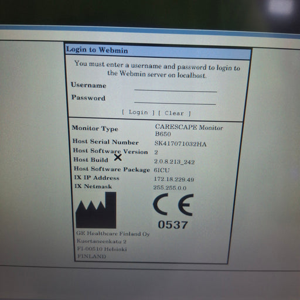
Task: Click the 'CARESCAPE Monitor B650' value
Action: click(x=189, y=130)
